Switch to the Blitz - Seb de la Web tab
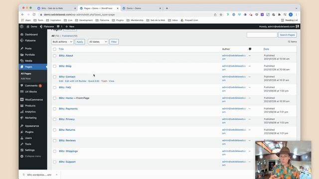This screenshot has width=319, height=179. click(56, 8)
